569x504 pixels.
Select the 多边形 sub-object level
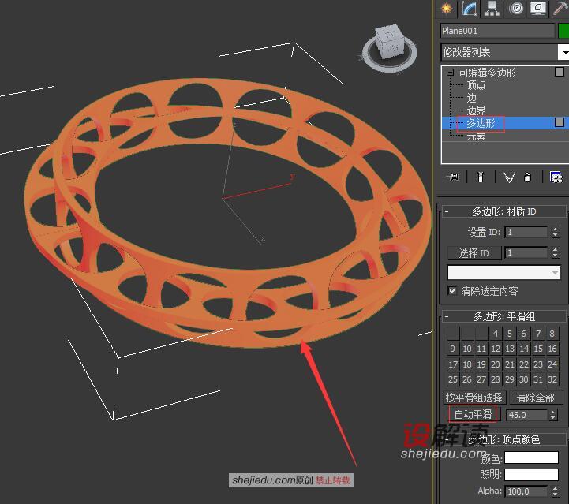click(x=481, y=123)
